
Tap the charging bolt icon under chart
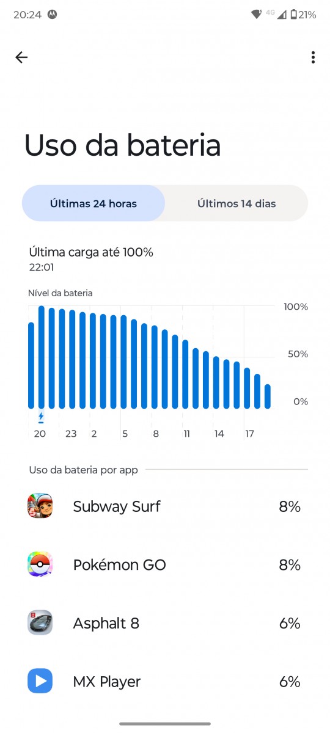click(x=41, y=418)
